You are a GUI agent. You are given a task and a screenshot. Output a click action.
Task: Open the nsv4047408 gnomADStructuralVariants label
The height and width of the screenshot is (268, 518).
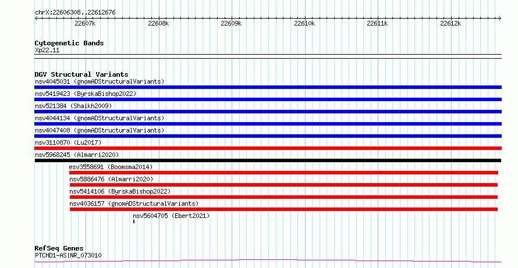[100, 130]
